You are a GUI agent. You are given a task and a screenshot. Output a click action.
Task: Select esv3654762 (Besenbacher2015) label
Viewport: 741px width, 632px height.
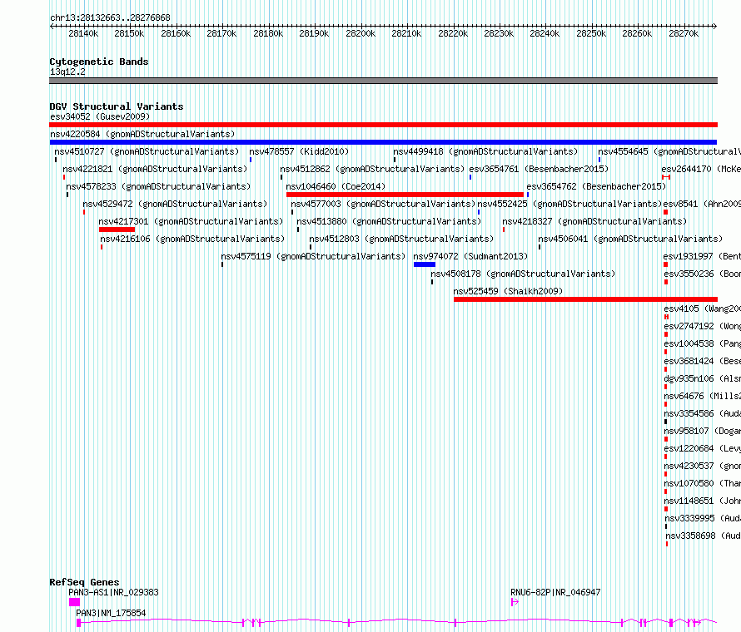pos(596,186)
